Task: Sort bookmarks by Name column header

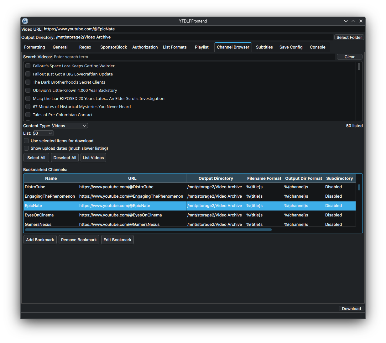Action: point(51,178)
